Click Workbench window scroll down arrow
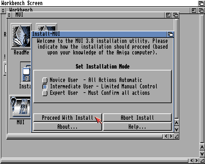Viewport: 205px width, 164px height. coord(202,154)
